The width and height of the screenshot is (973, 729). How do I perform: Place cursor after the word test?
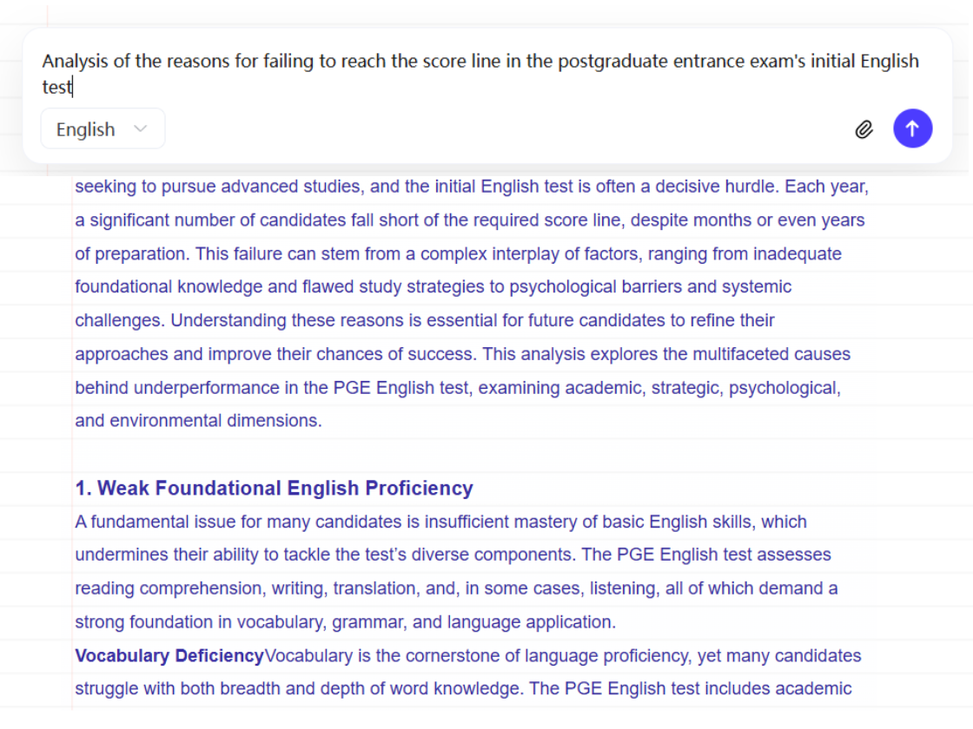point(71,86)
